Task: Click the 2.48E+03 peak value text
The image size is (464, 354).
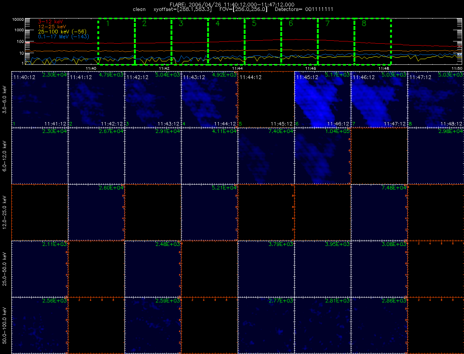Action: point(168,244)
